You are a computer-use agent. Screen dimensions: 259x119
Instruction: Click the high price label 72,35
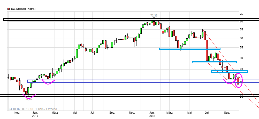click(x=154, y=15)
